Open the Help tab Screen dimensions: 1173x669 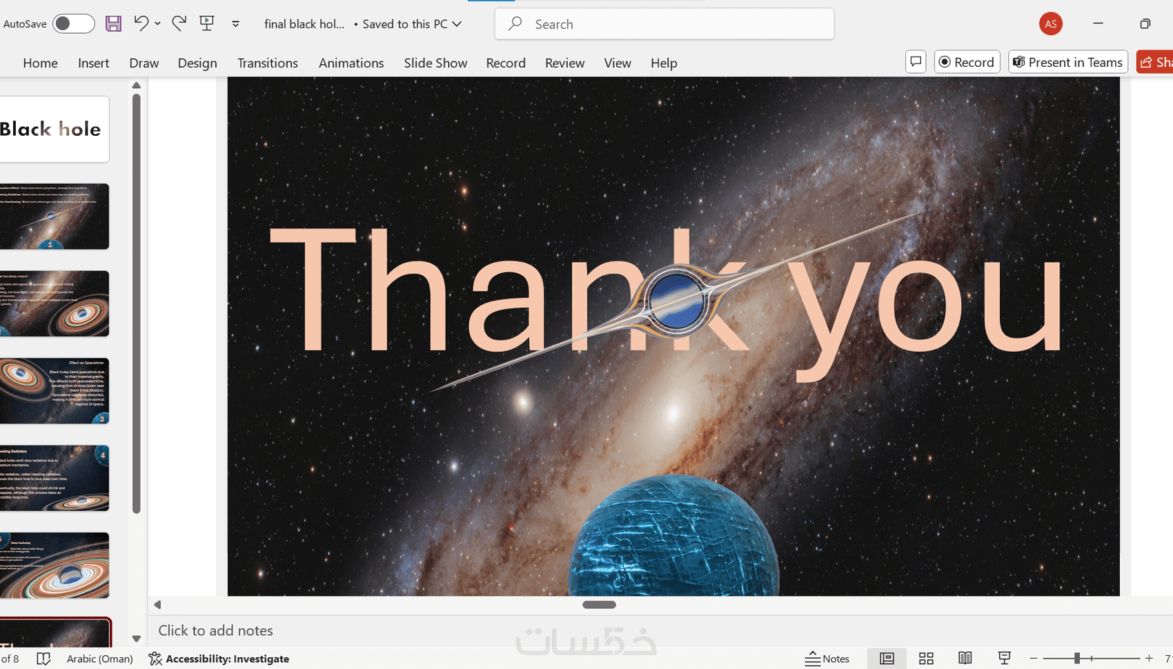point(664,63)
